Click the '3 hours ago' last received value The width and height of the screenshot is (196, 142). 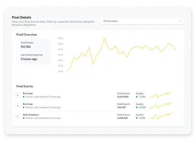pyautogui.click(x=29, y=59)
